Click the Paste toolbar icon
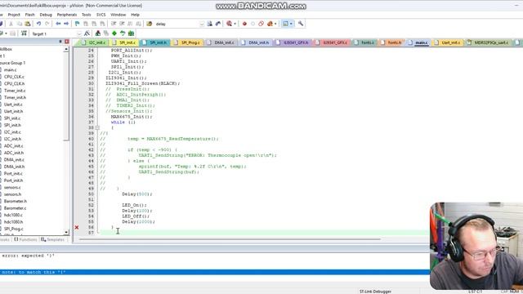 pos(28,24)
